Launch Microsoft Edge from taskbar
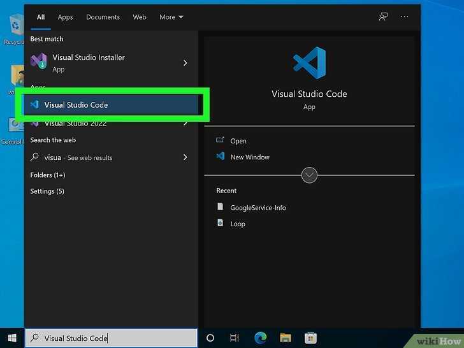 tap(261, 338)
